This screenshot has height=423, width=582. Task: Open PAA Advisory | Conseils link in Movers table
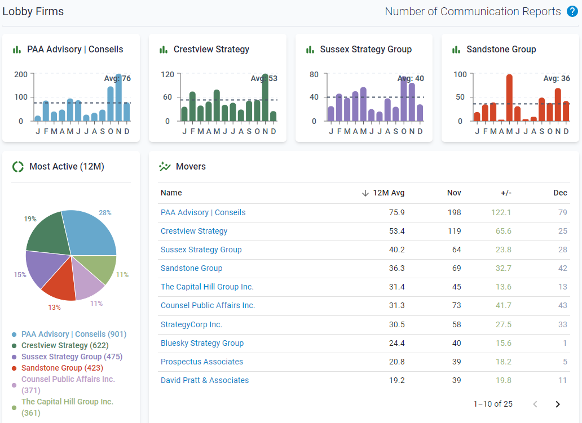coord(203,212)
